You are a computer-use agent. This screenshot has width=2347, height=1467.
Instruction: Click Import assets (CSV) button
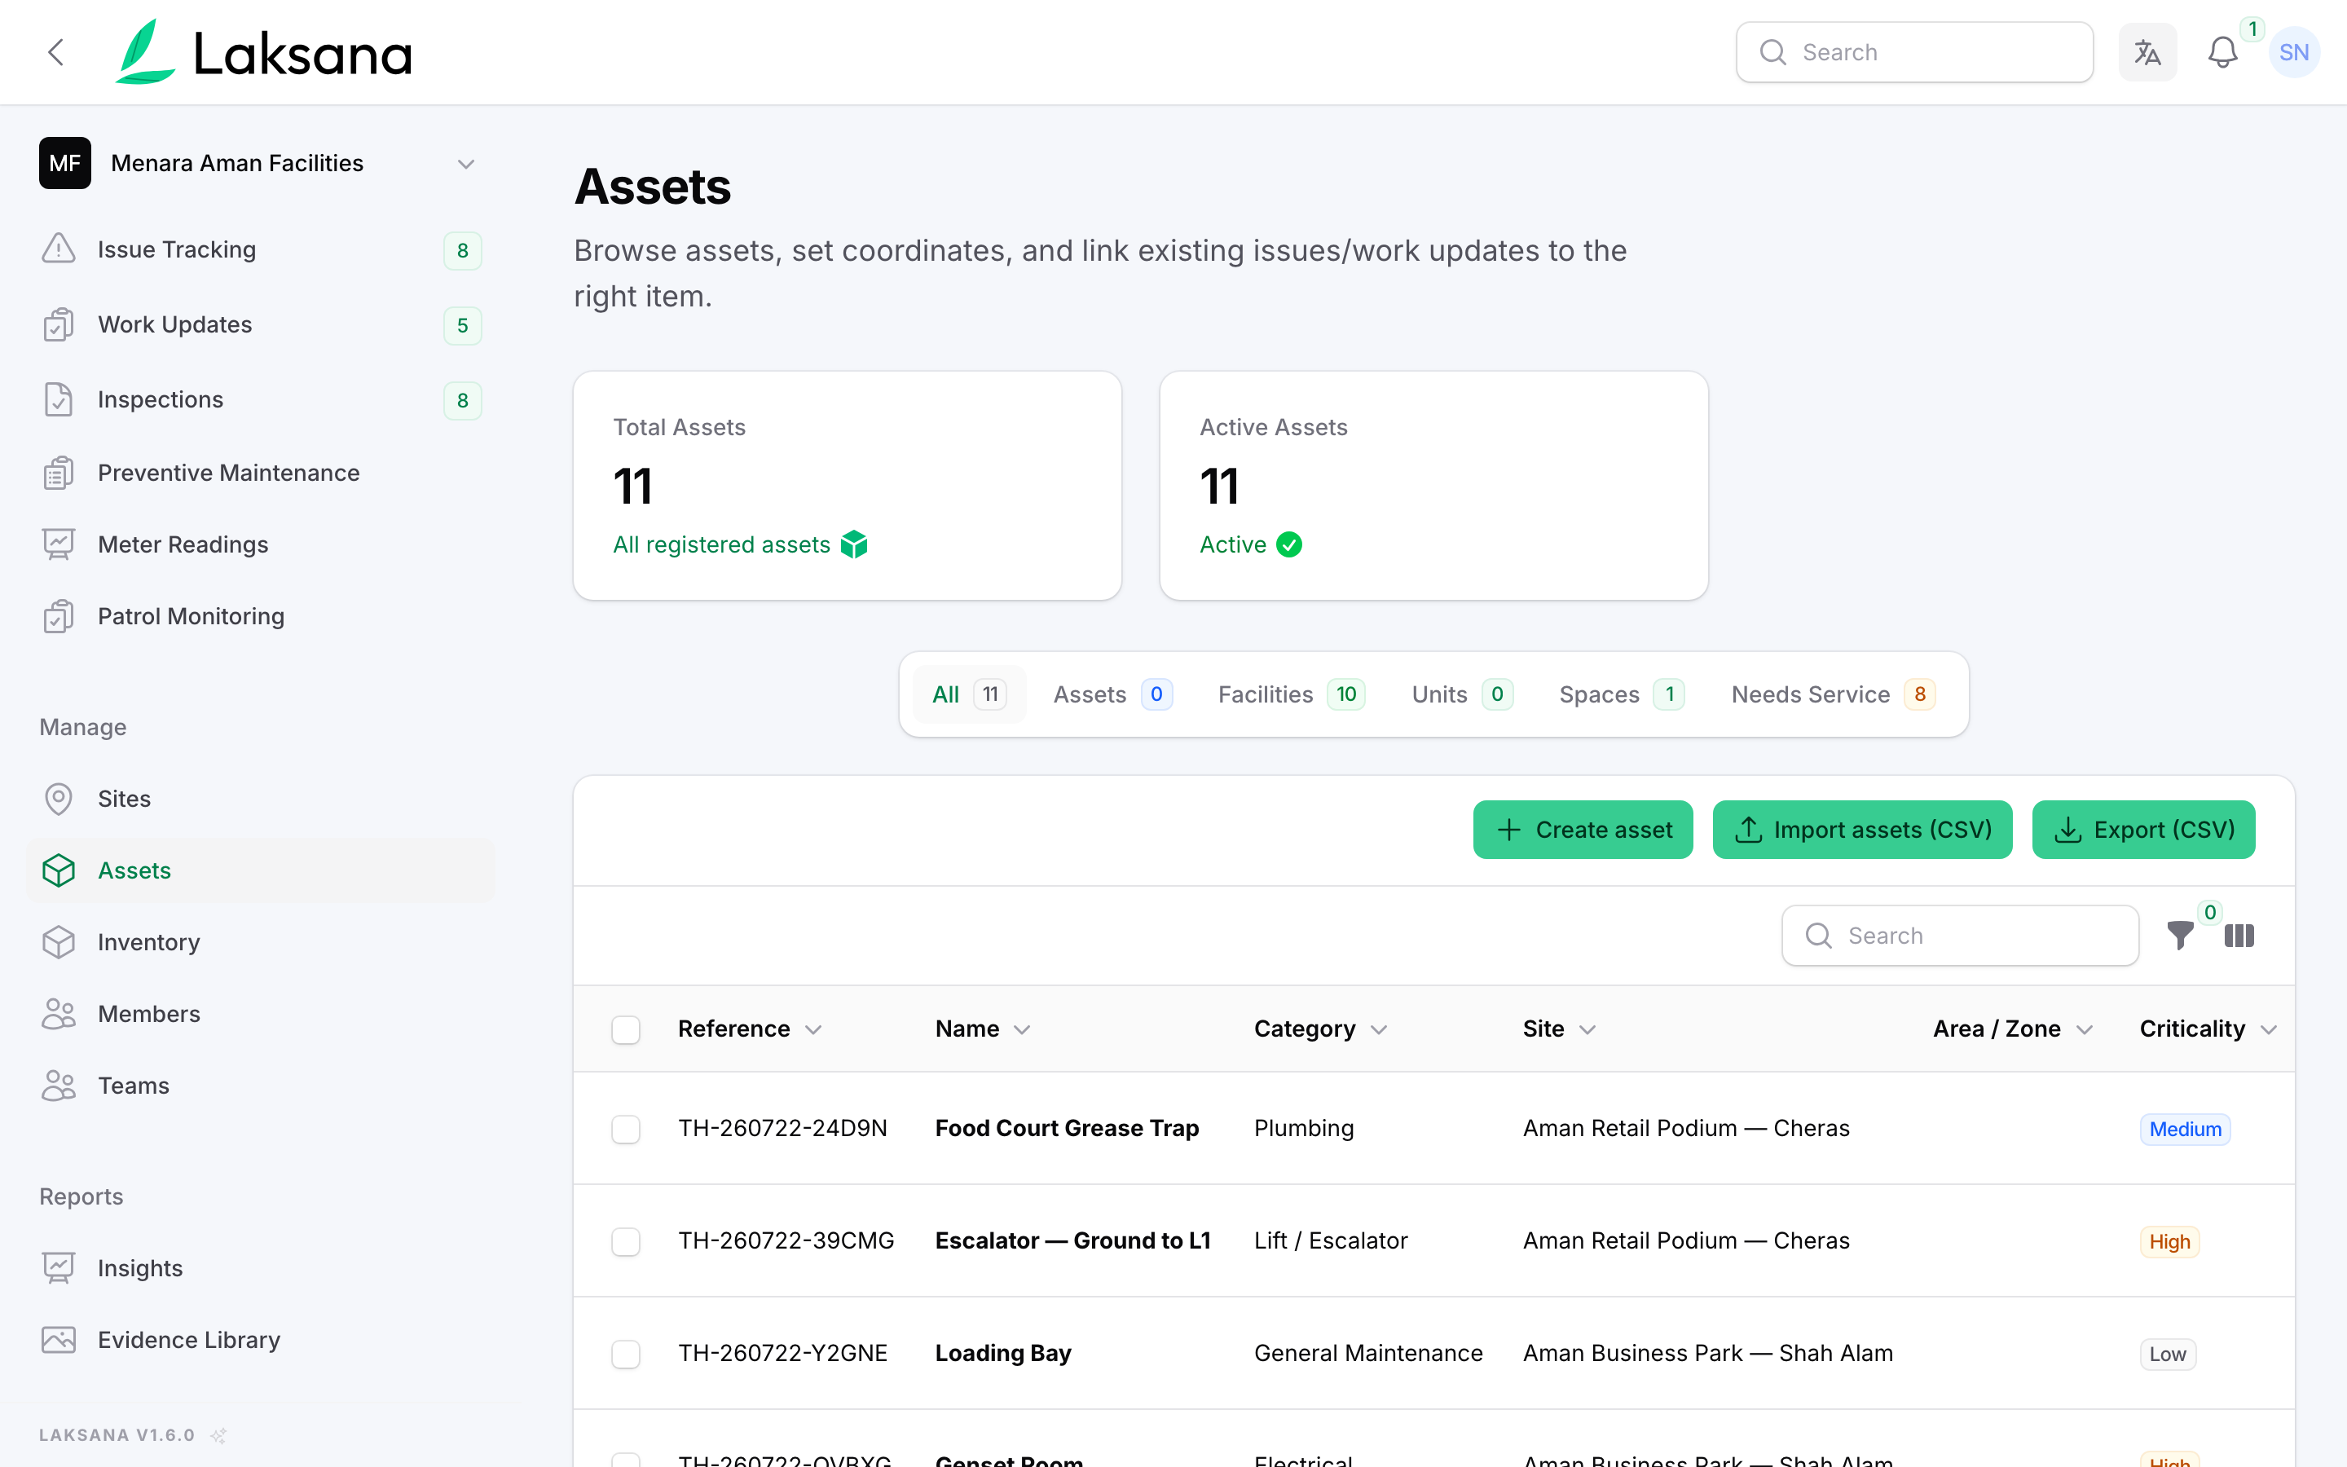point(1862,830)
